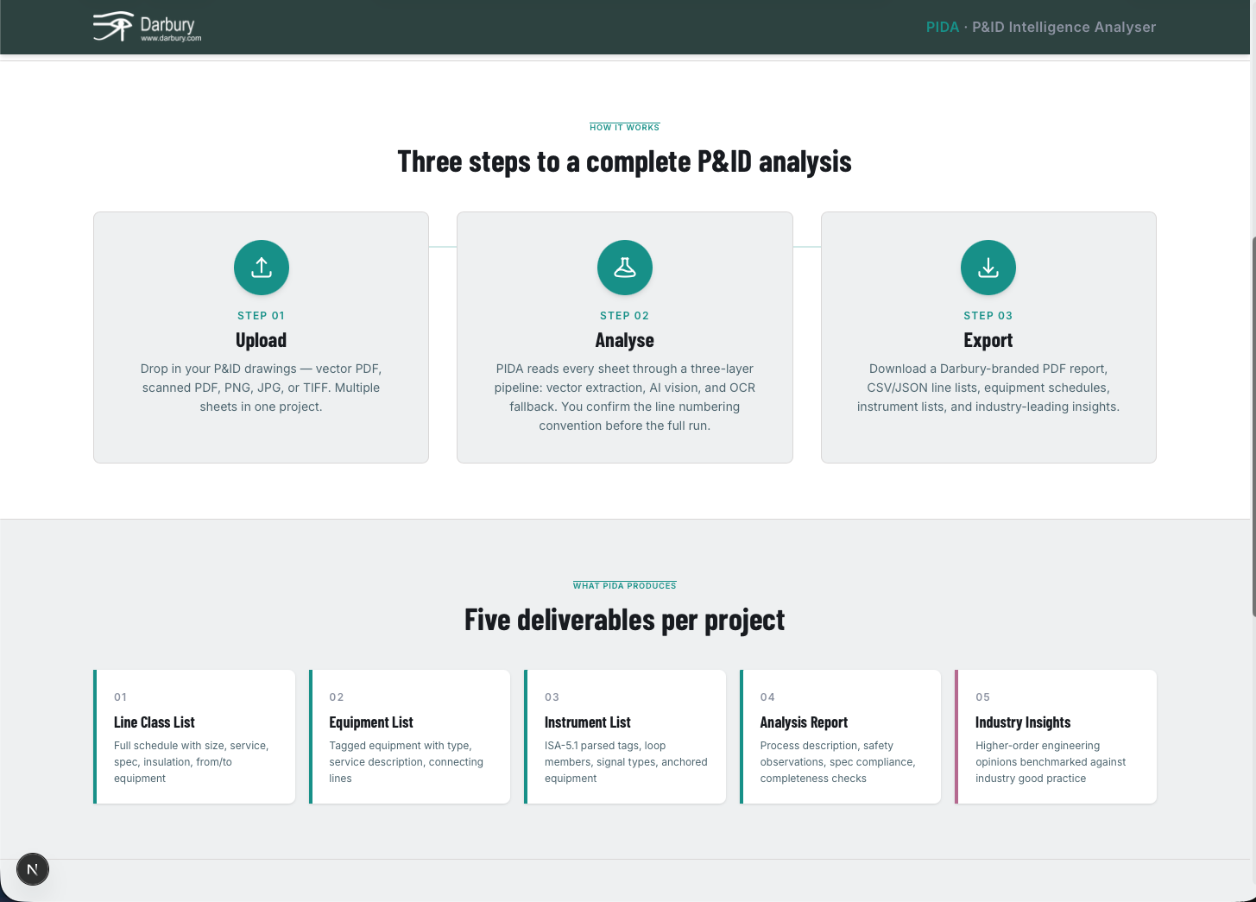This screenshot has height=902, width=1256.
Task: Click 'Download a Darbury-branded PDF report' description
Action: coord(988,388)
